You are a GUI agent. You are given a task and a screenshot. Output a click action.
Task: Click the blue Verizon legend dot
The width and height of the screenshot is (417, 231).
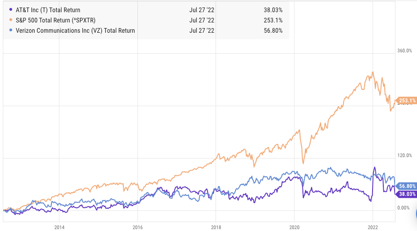[x=10, y=31]
